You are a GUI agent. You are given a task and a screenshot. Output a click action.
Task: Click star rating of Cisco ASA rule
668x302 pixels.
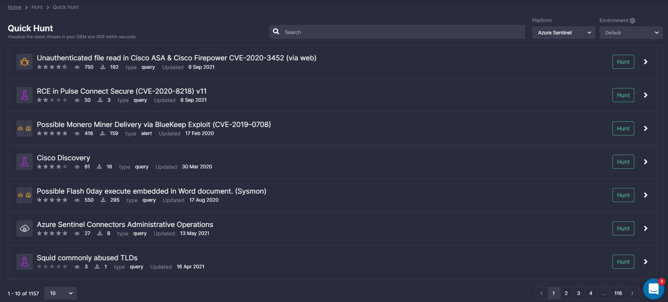coord(52,67)
